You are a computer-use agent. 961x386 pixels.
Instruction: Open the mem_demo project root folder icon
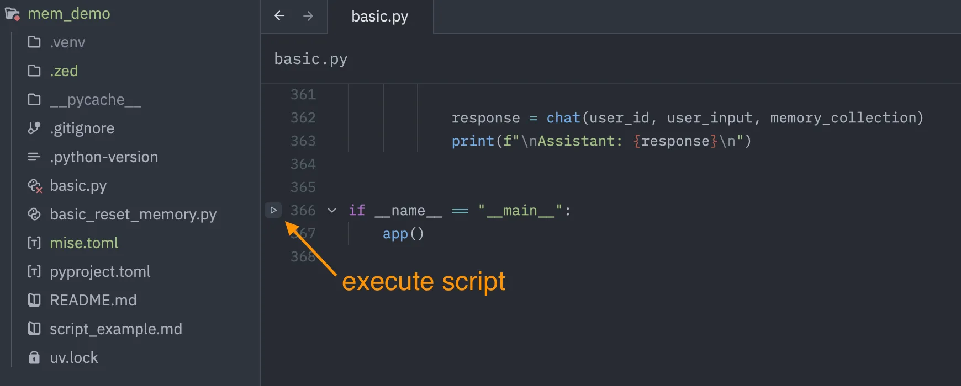coord(13,14)
